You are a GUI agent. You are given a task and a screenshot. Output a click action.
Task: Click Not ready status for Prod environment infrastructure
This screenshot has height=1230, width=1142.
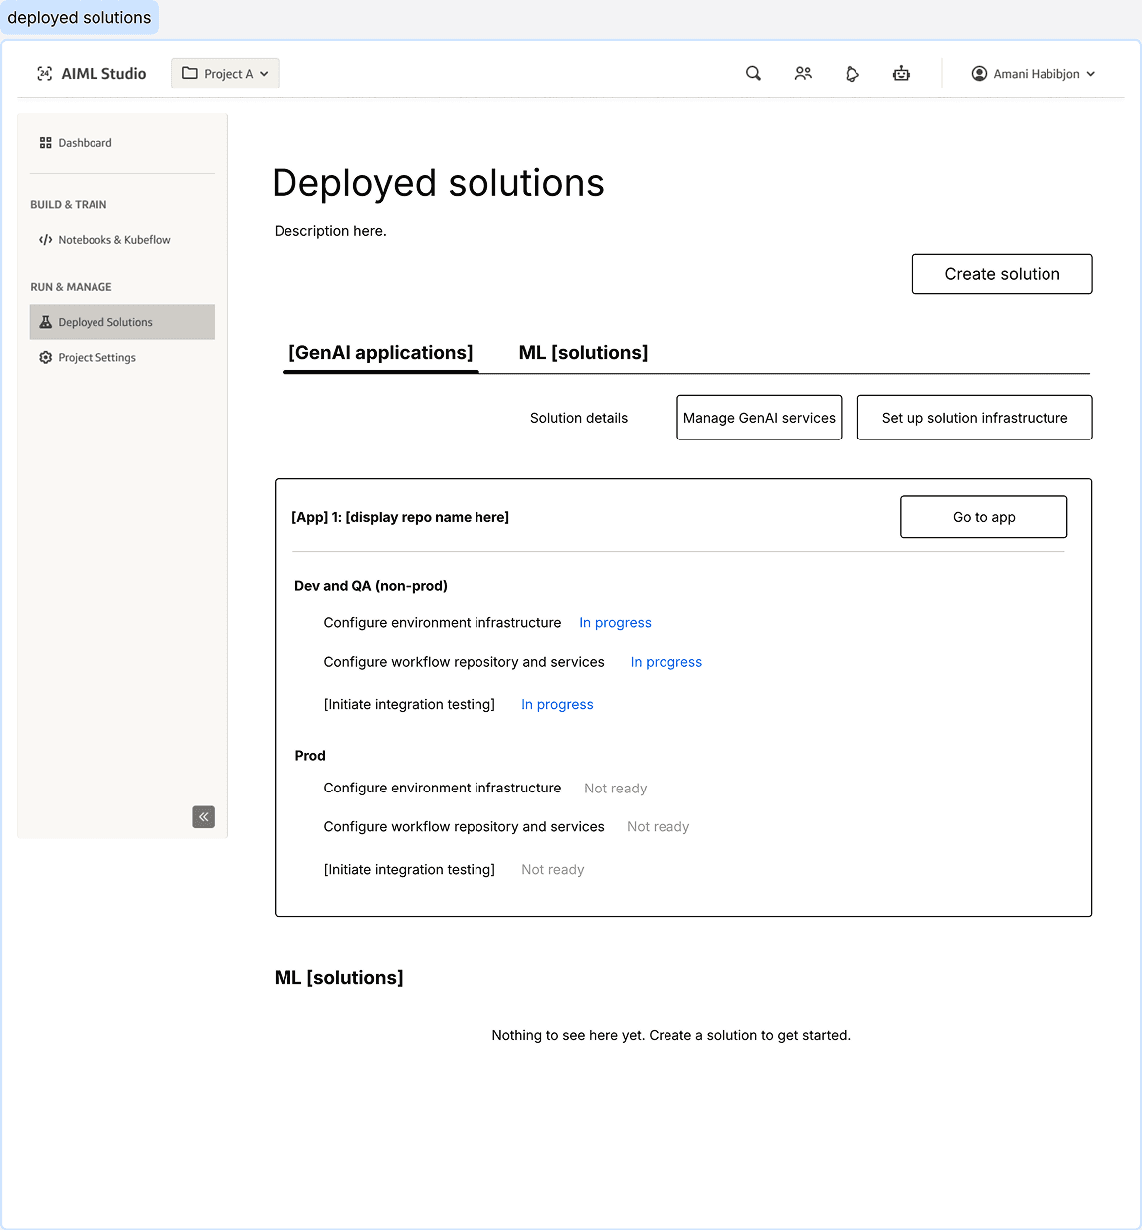click(x=616, y=789)
